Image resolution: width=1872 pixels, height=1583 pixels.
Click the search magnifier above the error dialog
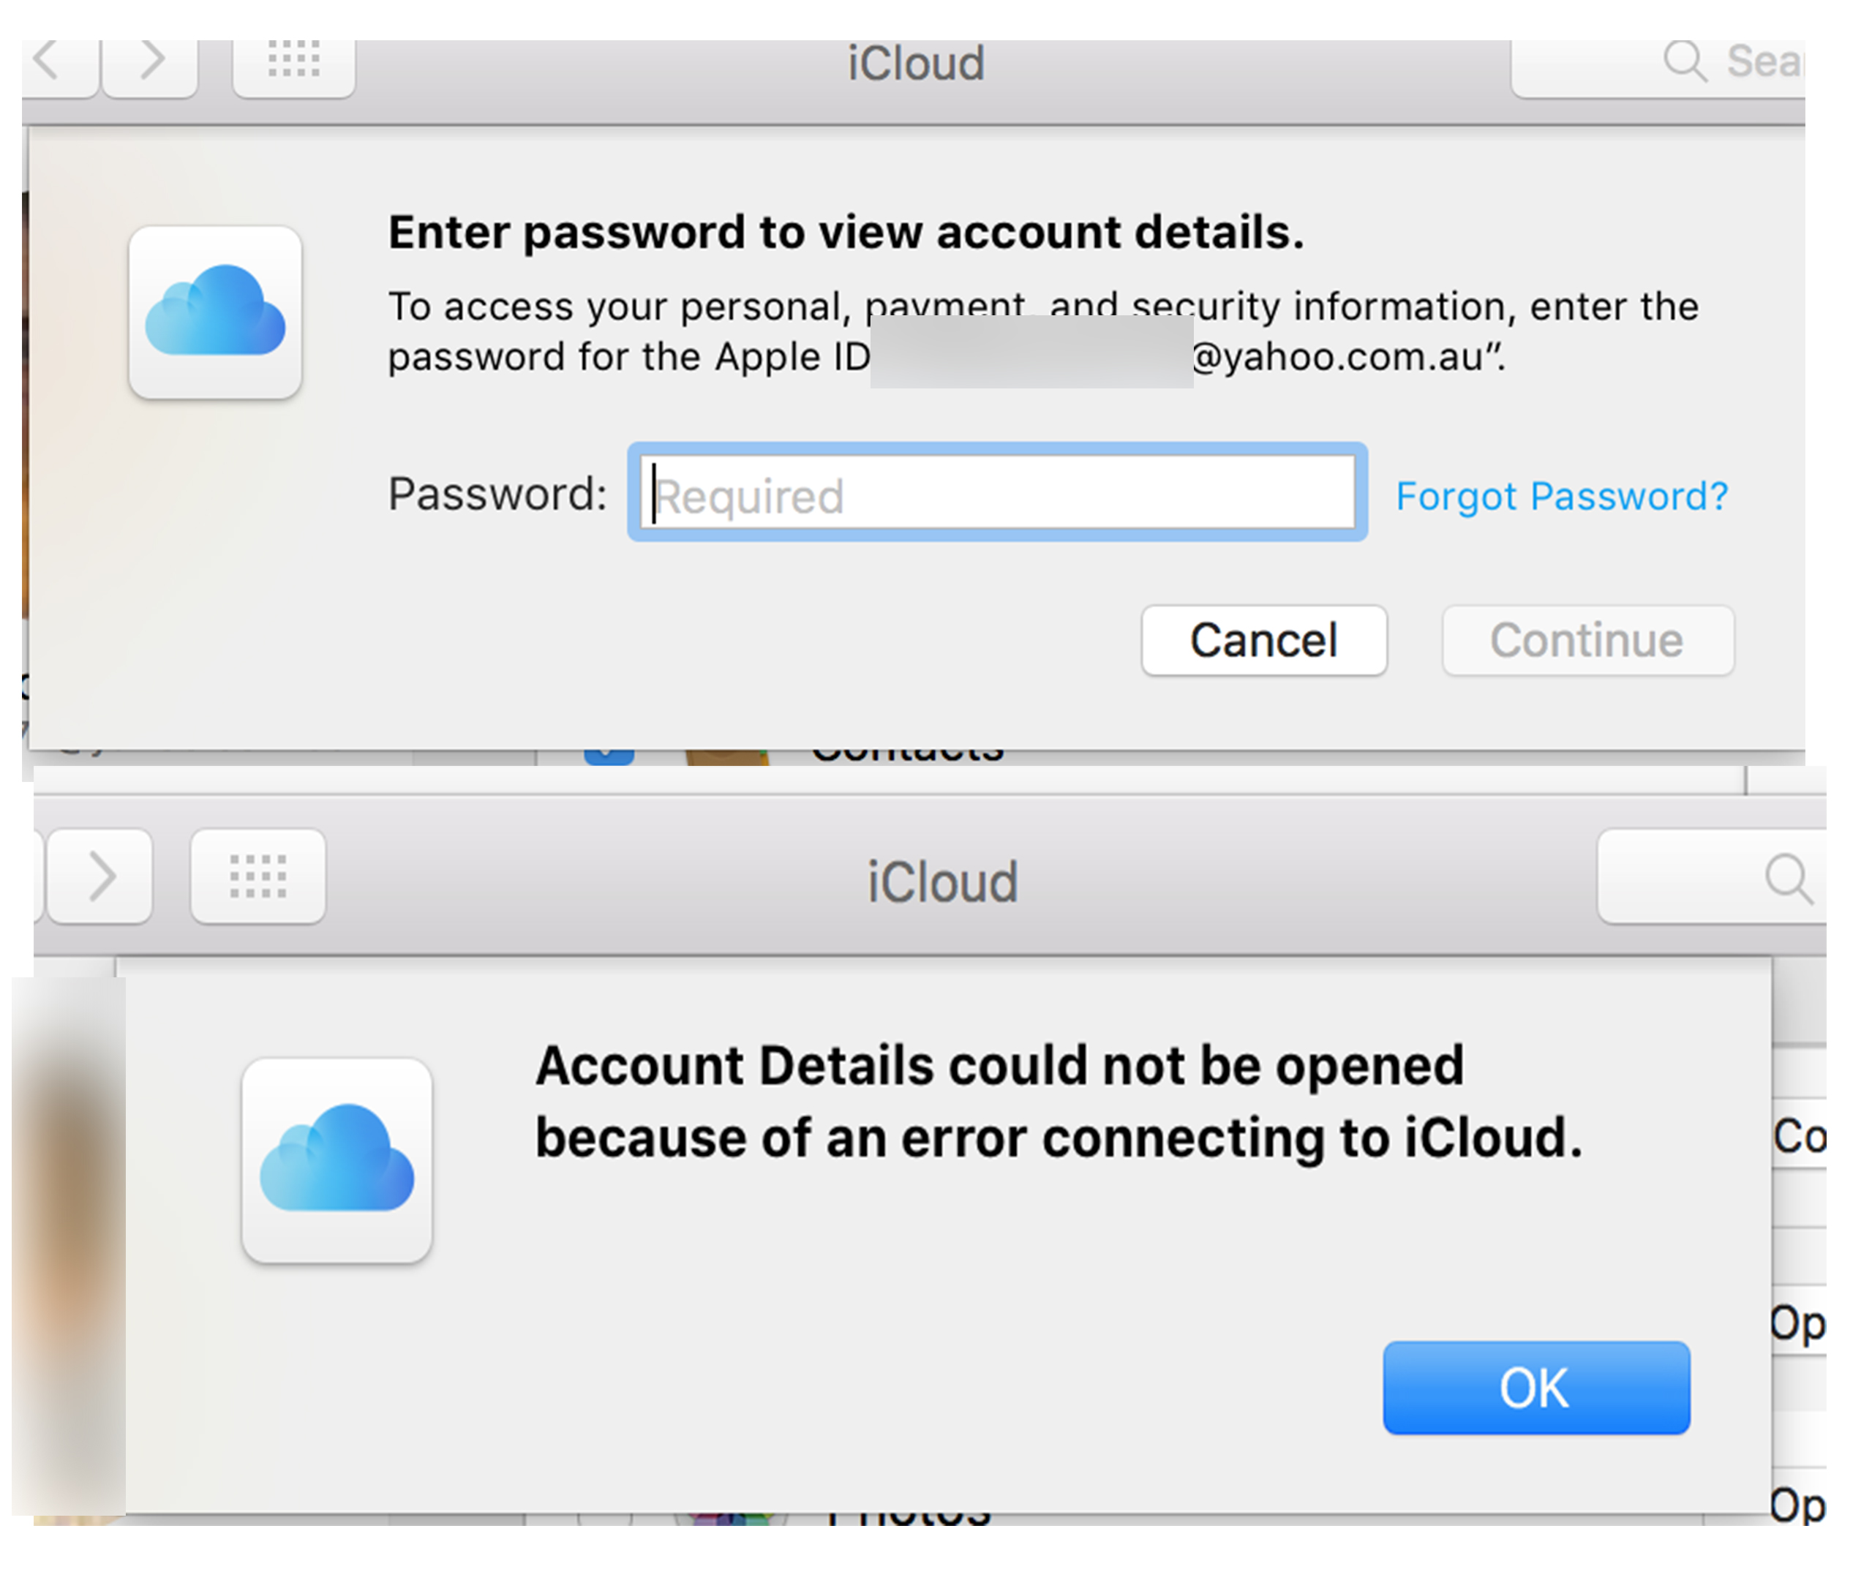click(1789, 879)
